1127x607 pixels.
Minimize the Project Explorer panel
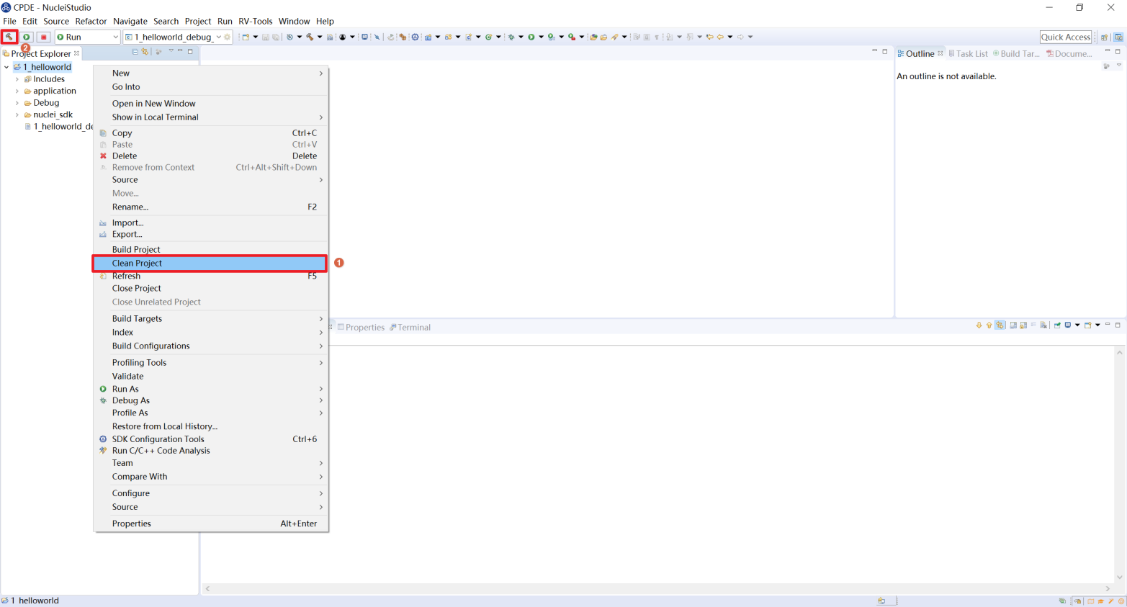pyautogui.click(x=180, y=51)
